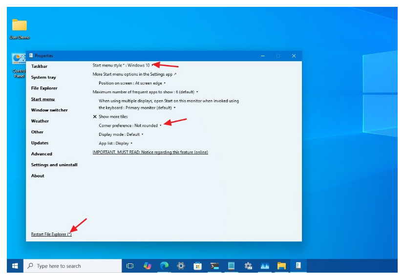405x279 pixels.
Task: Select the System tray section
Action: (x=43, y=77)
